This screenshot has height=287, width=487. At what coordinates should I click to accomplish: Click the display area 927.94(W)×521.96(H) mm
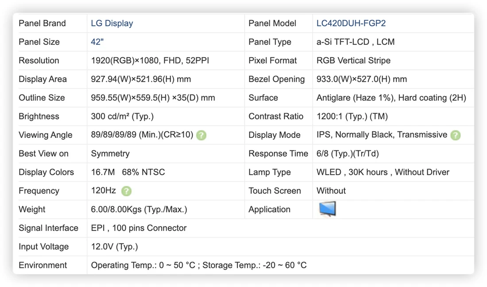coord(141,79)
